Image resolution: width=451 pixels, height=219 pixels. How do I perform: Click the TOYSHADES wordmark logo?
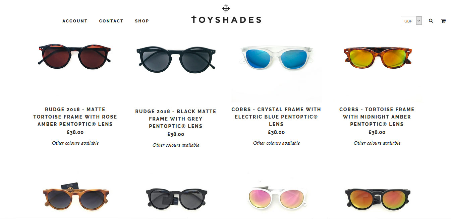coord(226,19)
